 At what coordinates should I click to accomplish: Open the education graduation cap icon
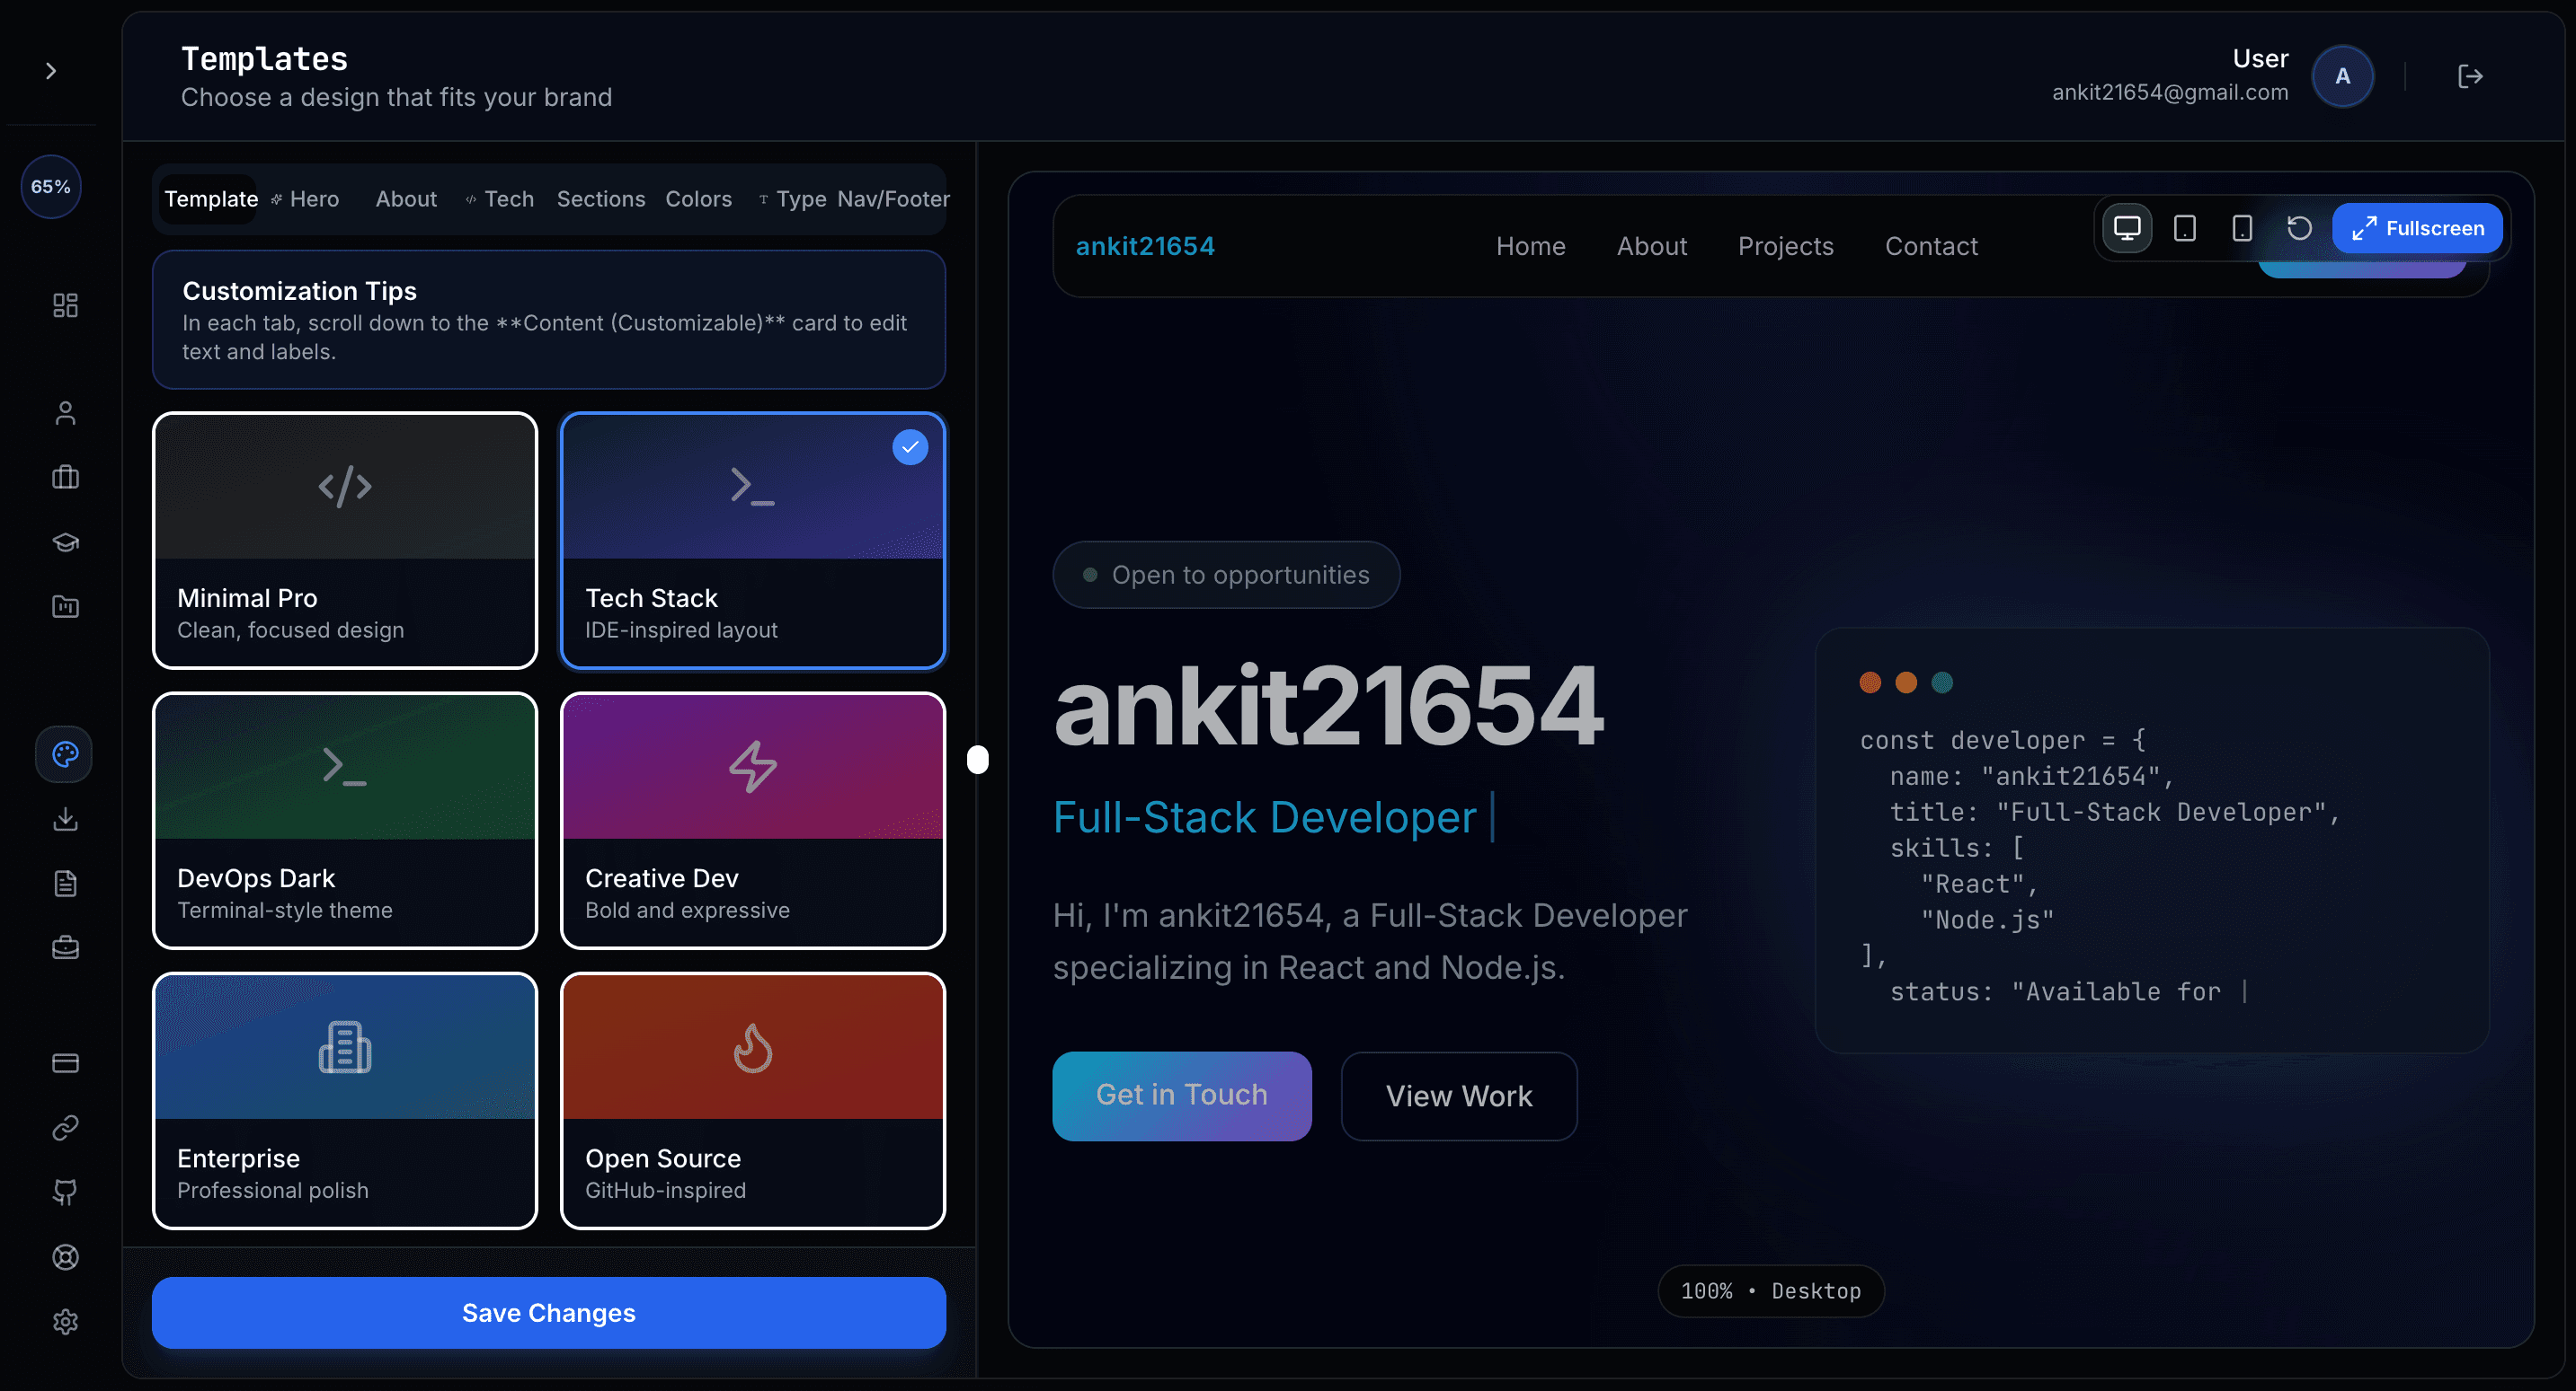click(x=65, y=541)
